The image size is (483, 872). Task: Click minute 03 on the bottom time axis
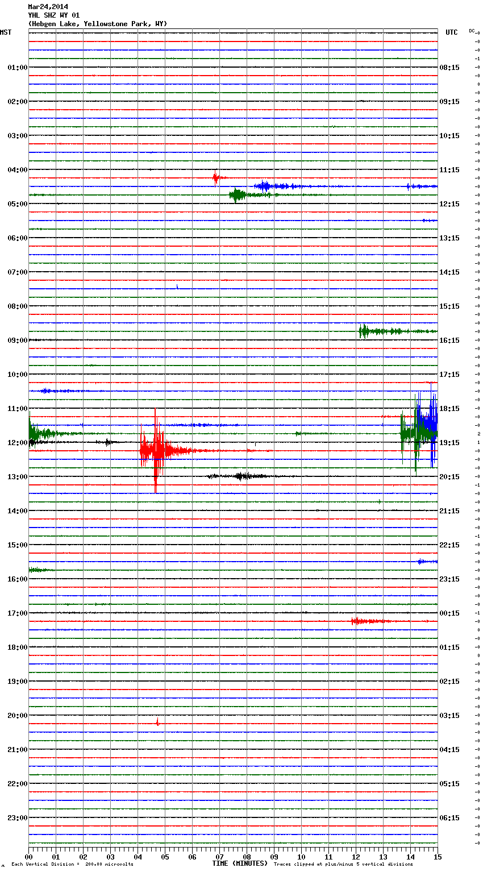[x=110, y=857]
